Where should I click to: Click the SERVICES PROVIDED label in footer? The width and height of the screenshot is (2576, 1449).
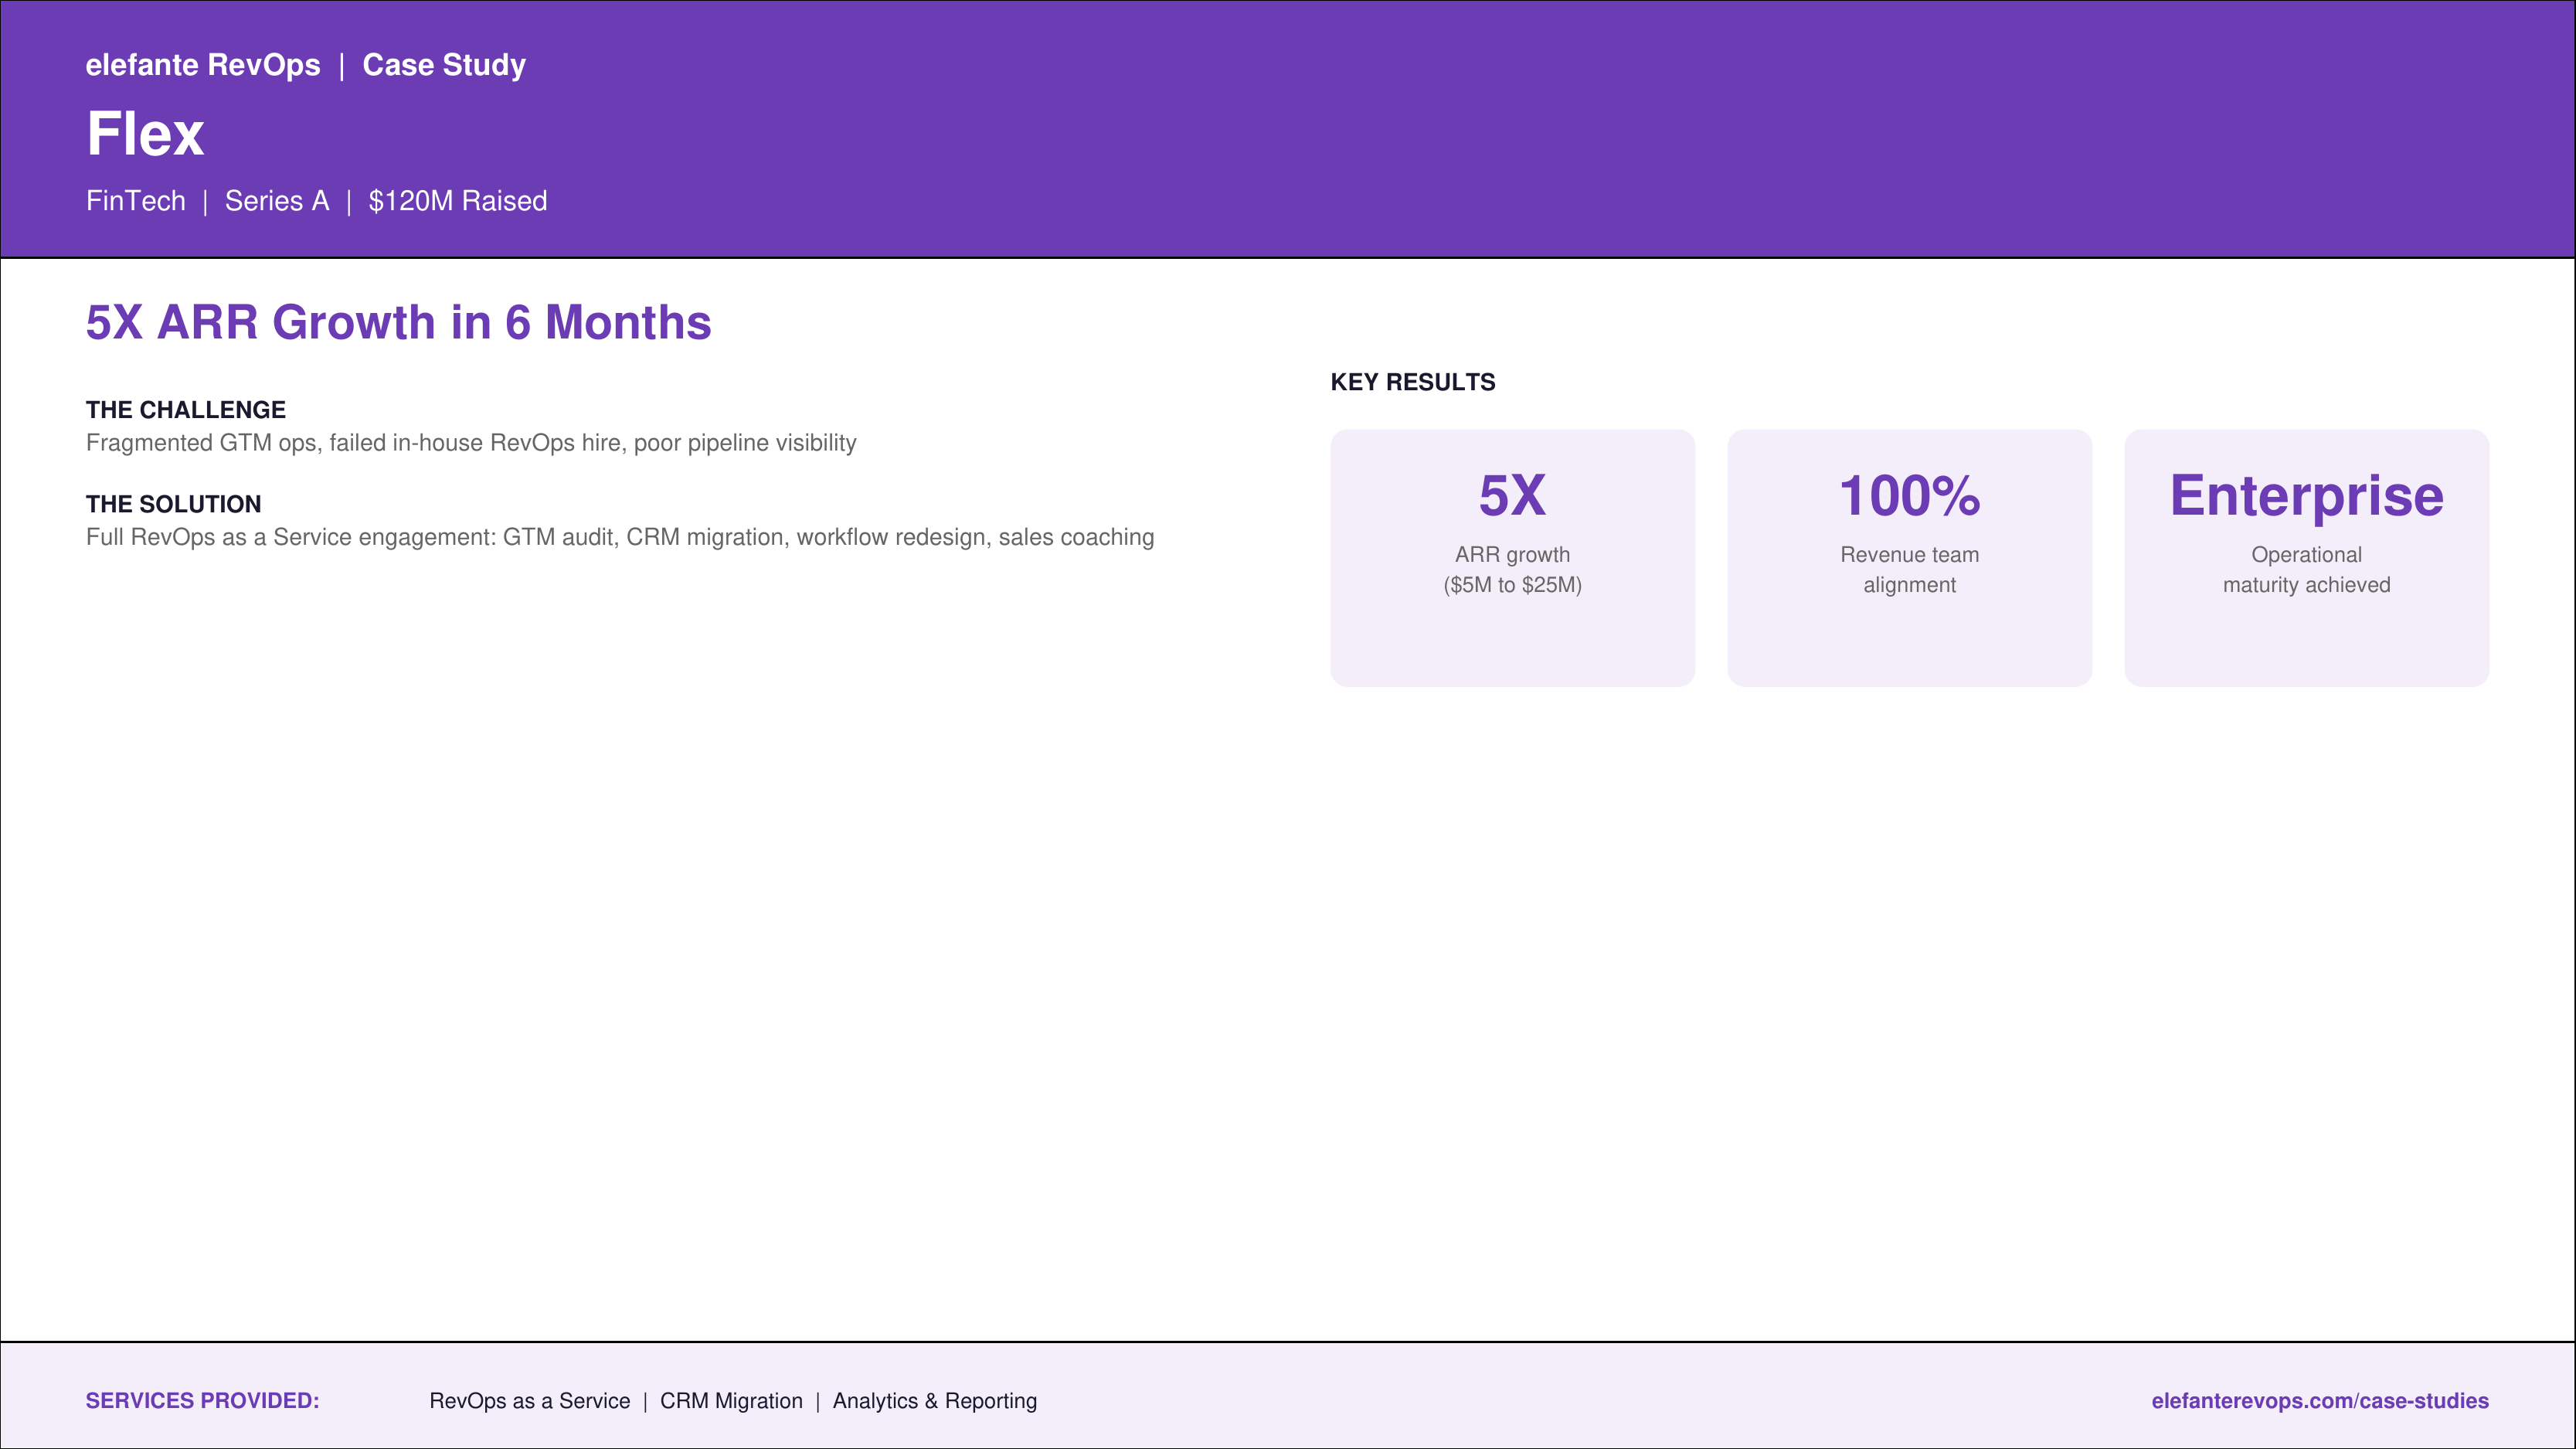pos(202,1400)
